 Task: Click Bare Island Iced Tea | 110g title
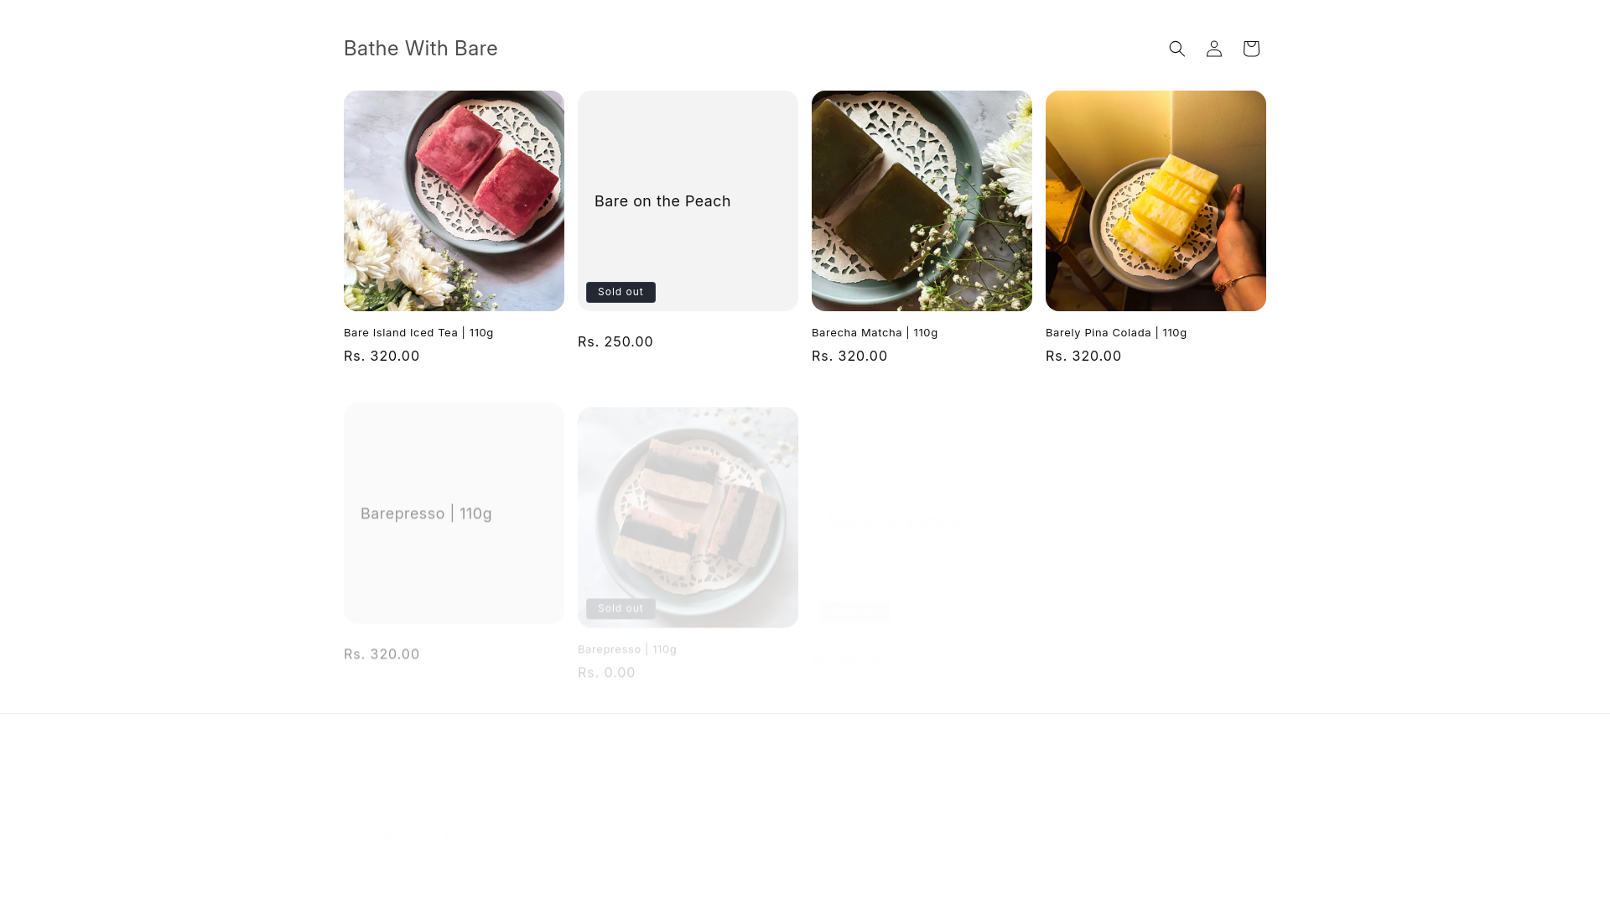[418, 332]
